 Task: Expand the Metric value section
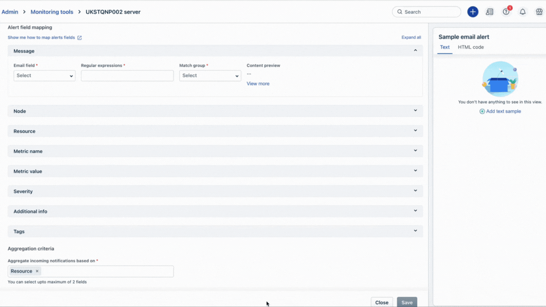[x=215, y=171]
